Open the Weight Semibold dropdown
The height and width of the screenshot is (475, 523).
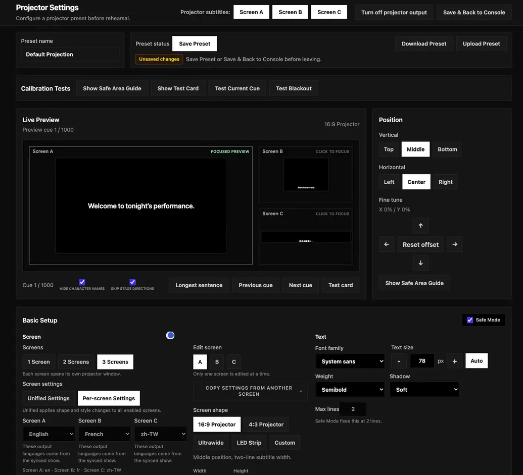coord(350,389)
